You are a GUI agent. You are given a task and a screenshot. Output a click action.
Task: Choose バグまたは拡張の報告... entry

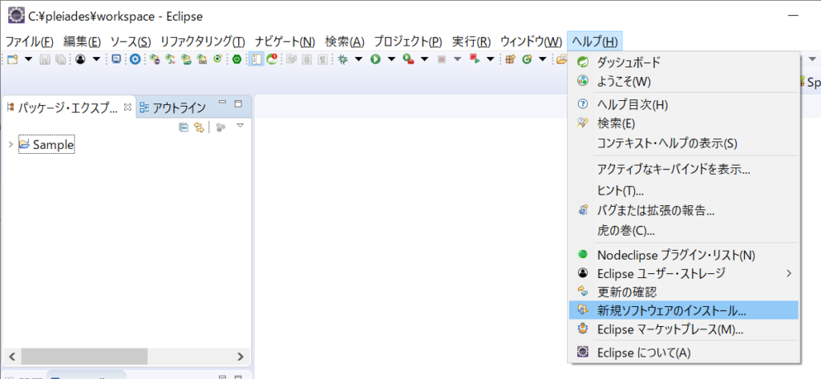684,211
